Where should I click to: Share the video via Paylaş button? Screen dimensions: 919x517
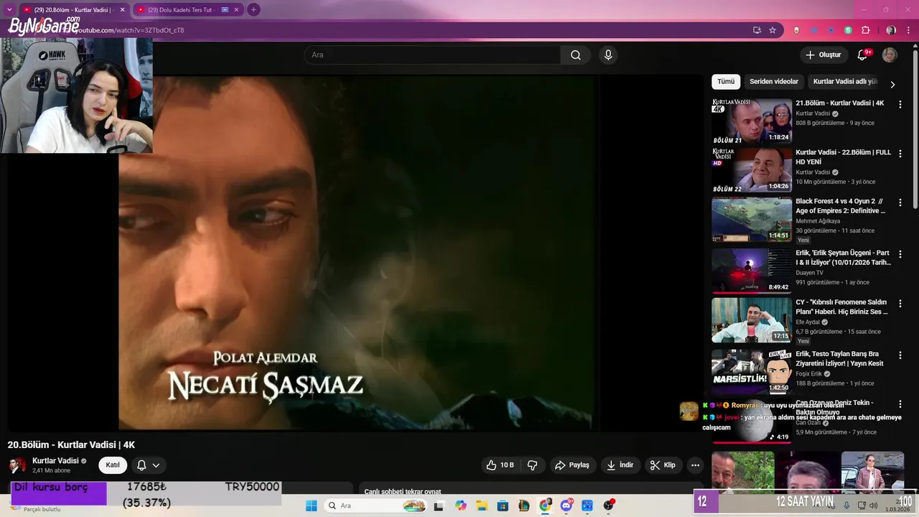[x=572, y=465]
